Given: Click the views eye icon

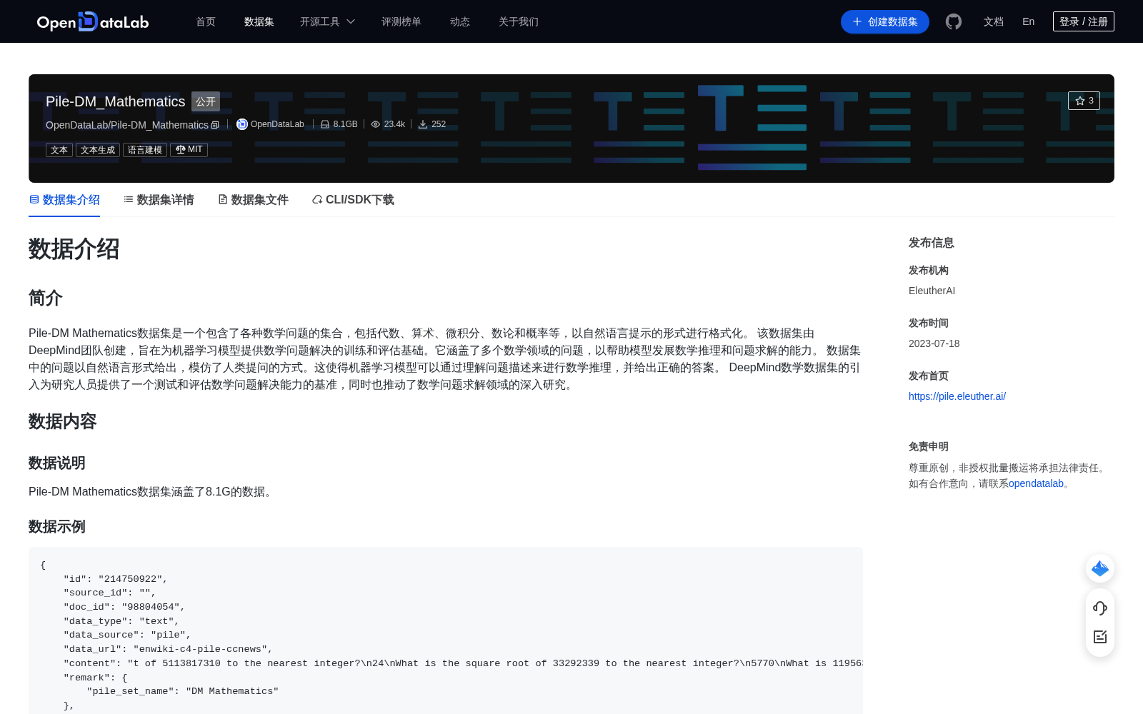Looking at the screenshot, I should click(x=376, y=124).
